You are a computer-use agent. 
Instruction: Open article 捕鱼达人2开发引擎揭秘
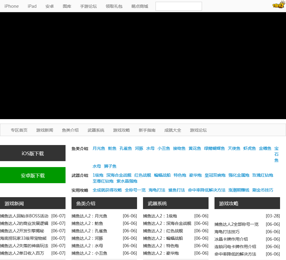point(22,231)
